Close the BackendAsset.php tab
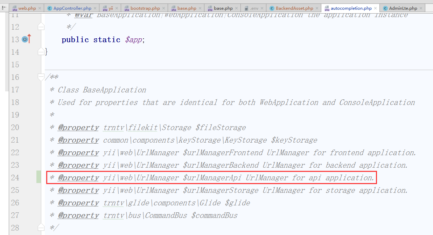This screenshot has width=433, height=235. 316,8
